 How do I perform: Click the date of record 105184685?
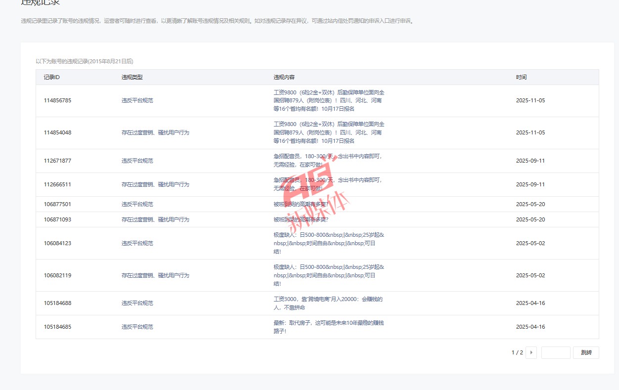click(530, 327)
